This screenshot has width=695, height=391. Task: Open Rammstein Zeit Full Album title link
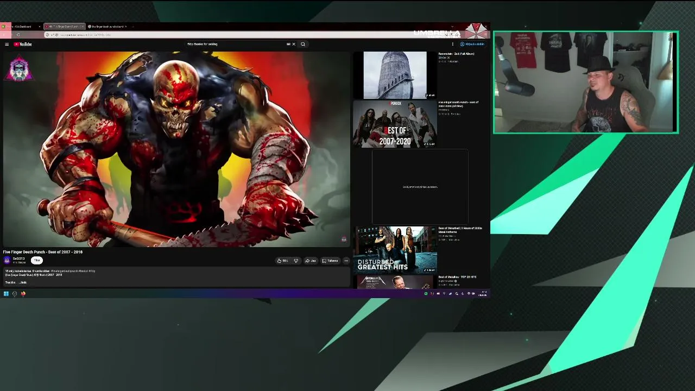click(456, 54)
